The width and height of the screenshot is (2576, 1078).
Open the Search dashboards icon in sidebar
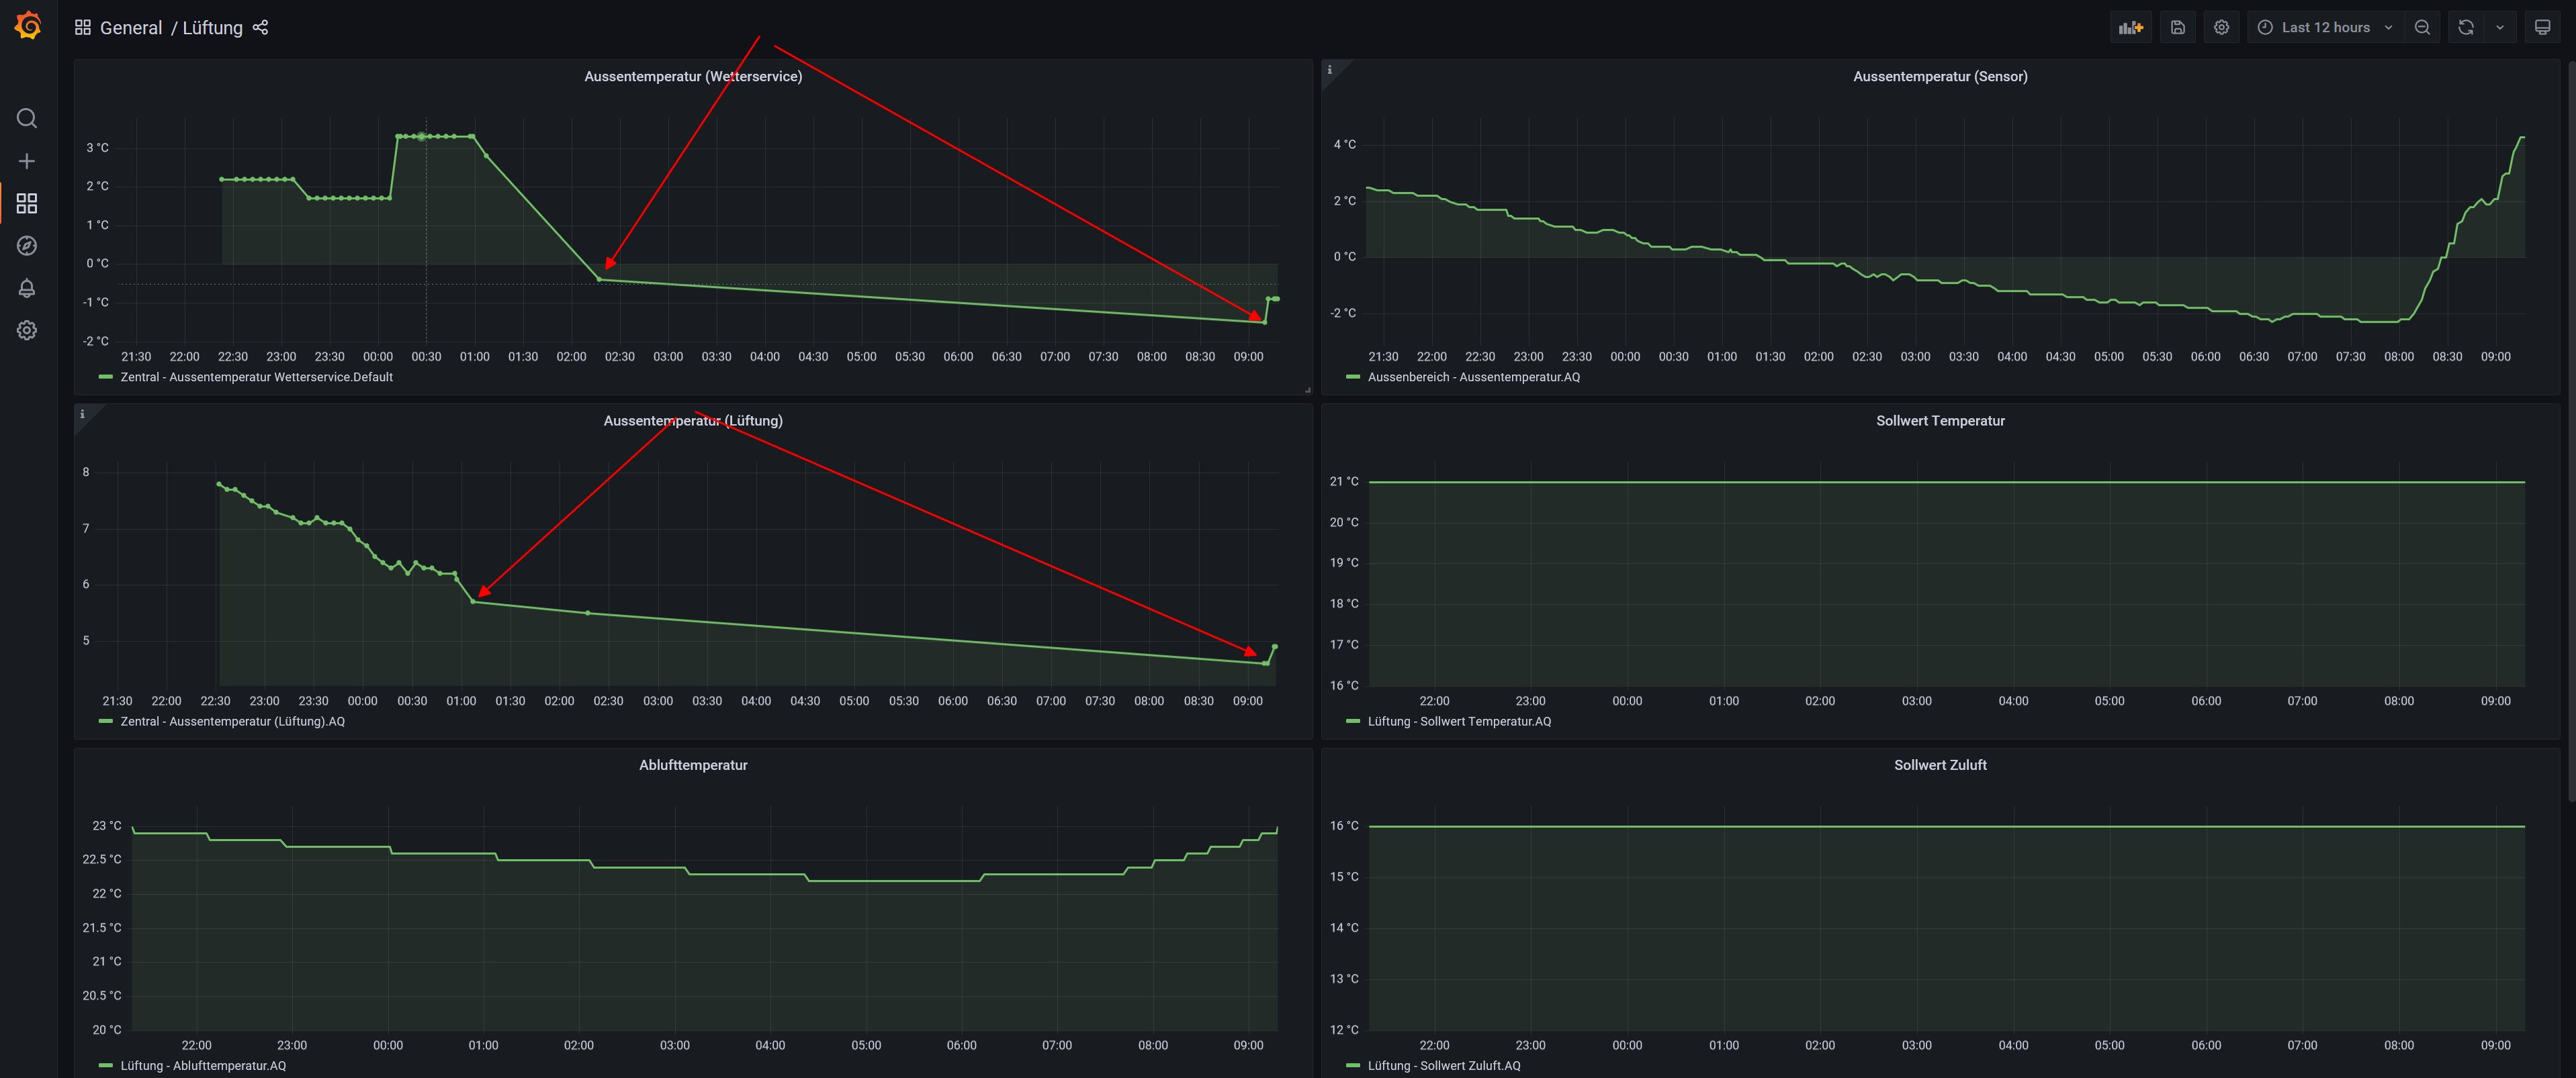point(27,119)
